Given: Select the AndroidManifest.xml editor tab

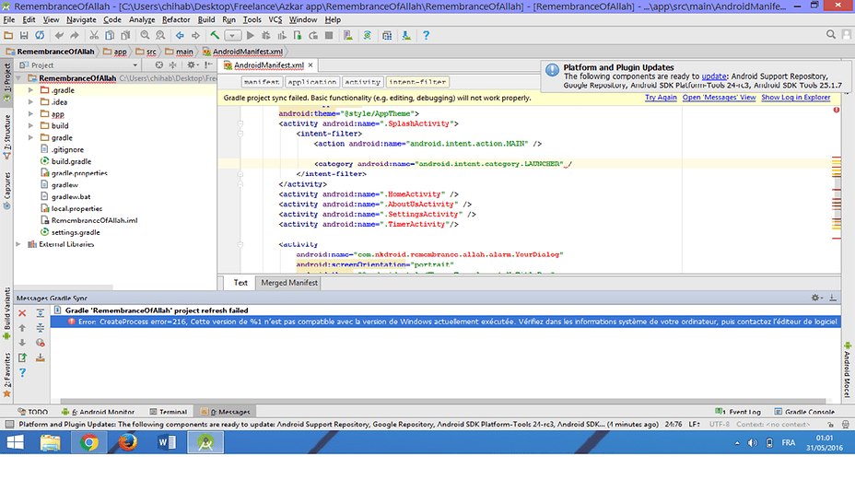Looking at the screenshot, I should (269, 64).
